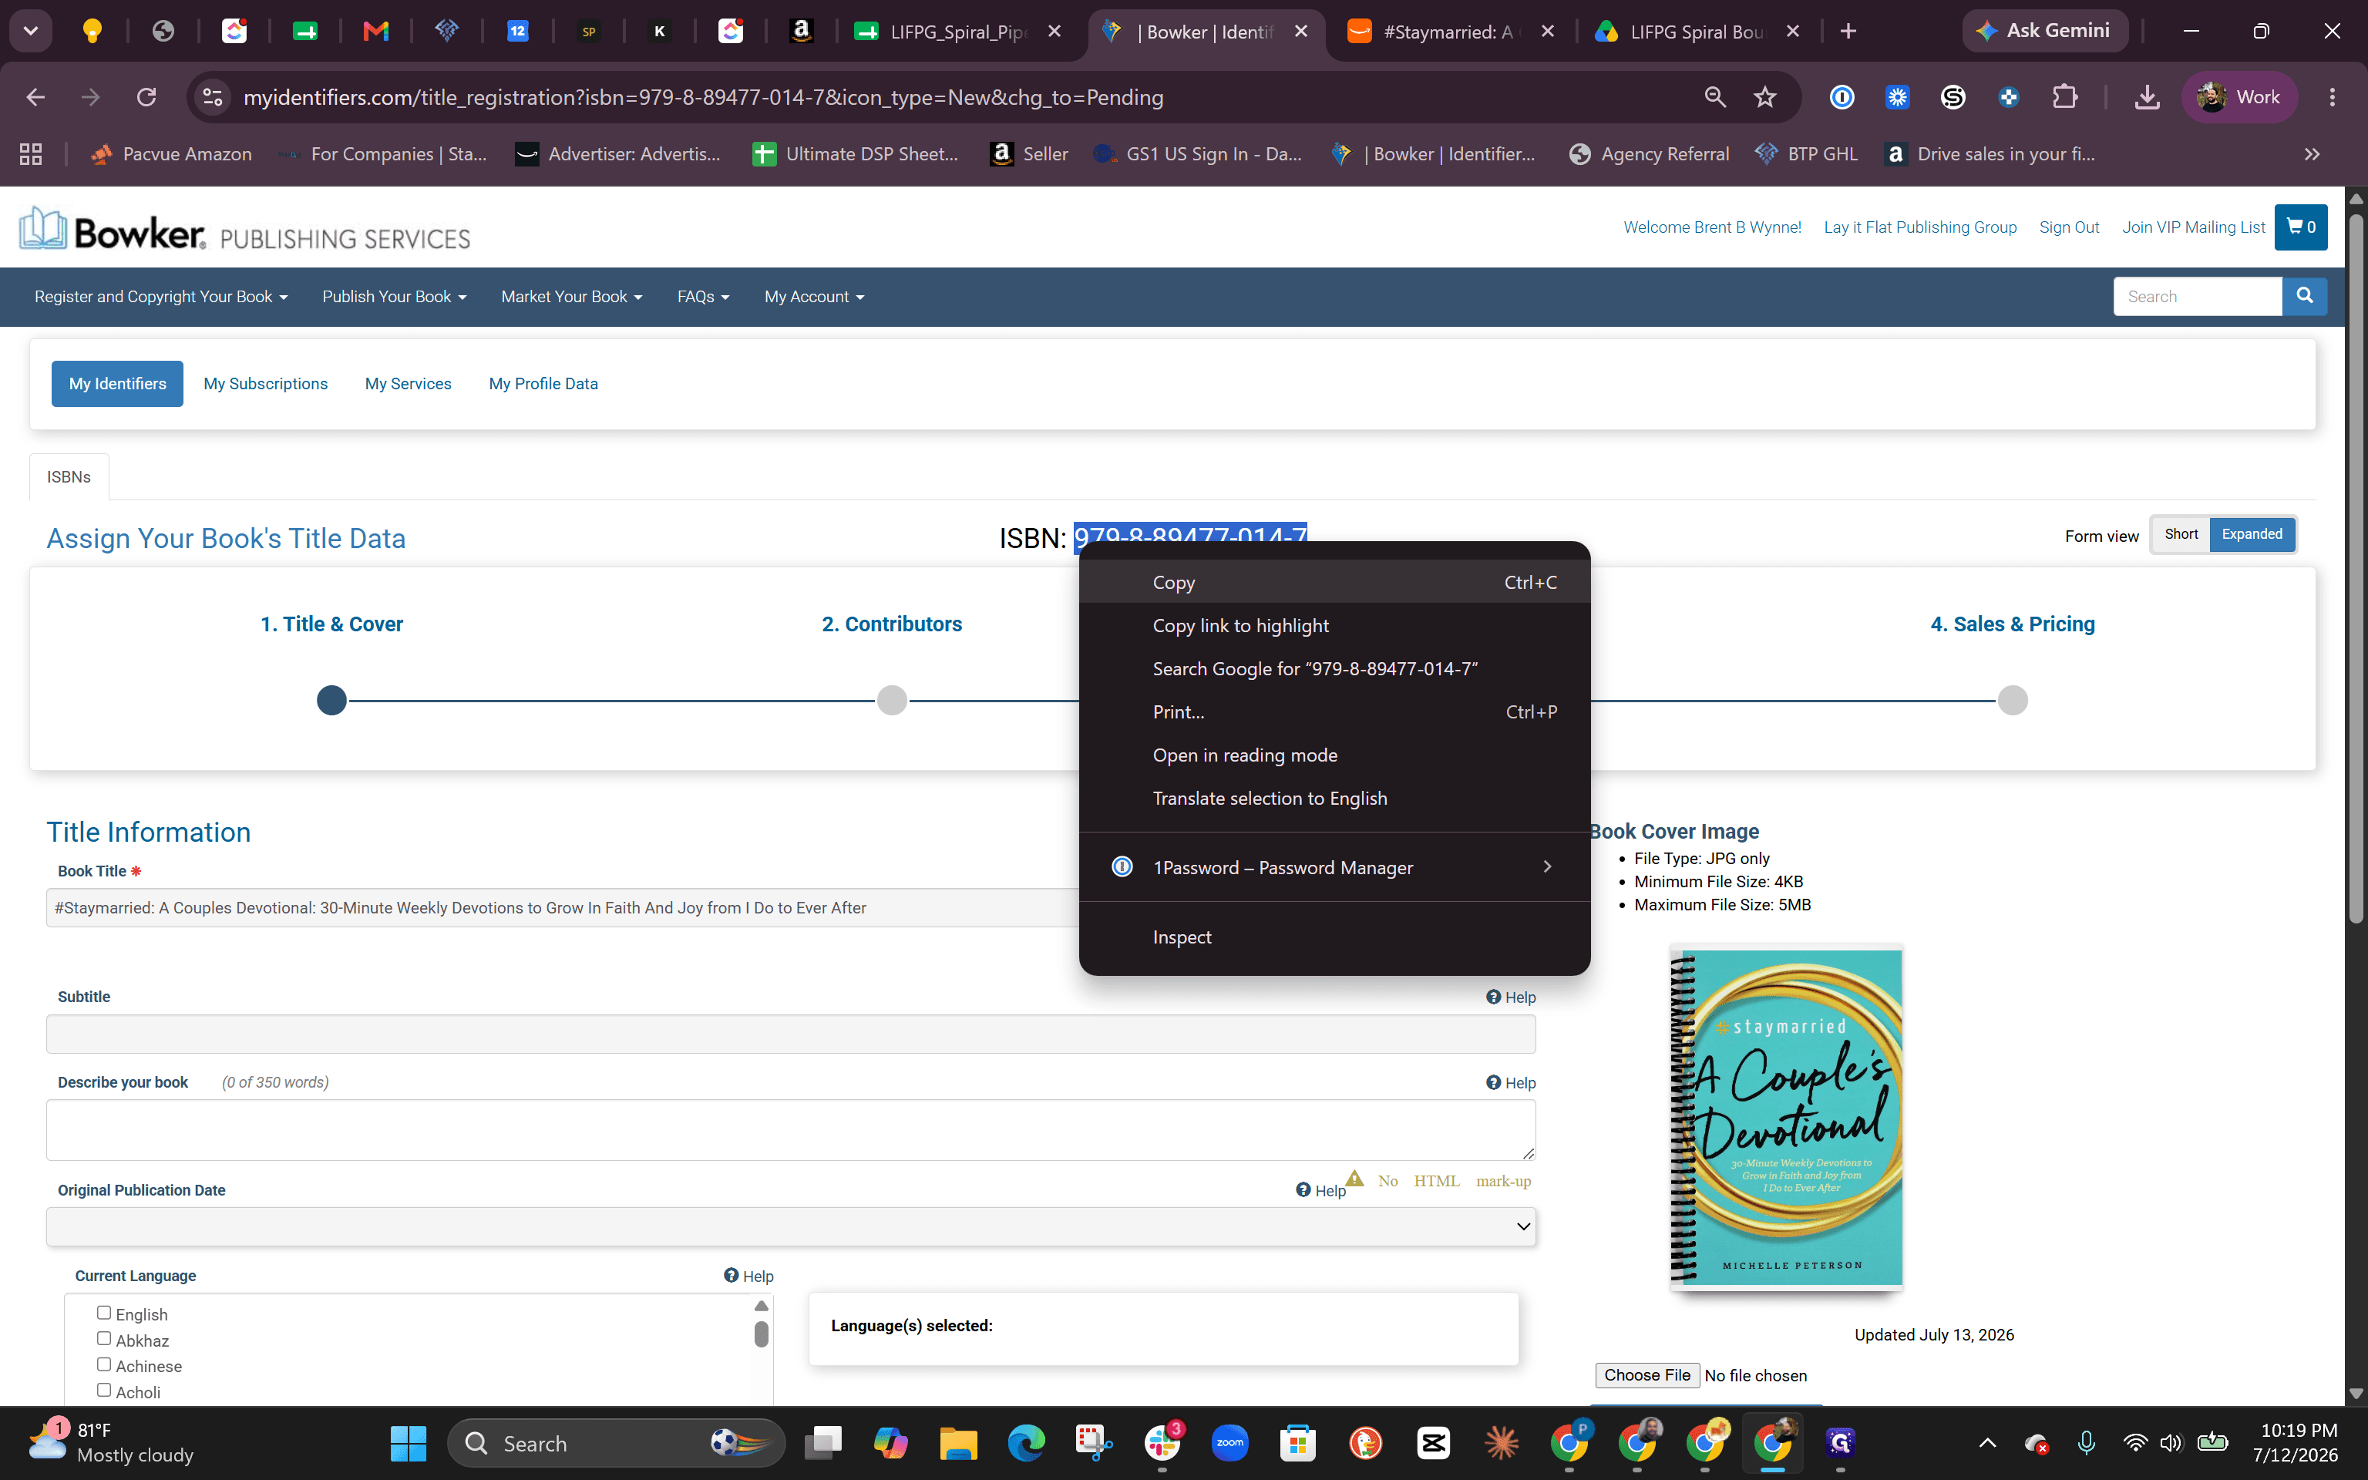This screenshot has height=1480, width=2368.
Task: Bookmark this page with the star icon
Action: [1765, 97]
